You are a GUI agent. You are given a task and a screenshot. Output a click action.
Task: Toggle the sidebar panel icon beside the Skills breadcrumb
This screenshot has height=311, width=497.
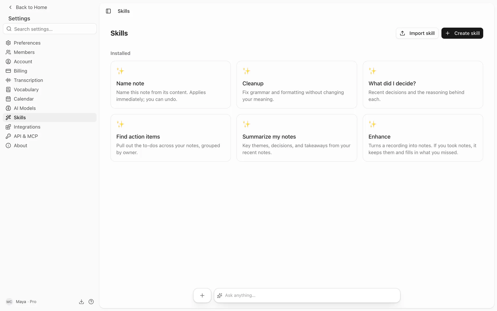point(108,11)
